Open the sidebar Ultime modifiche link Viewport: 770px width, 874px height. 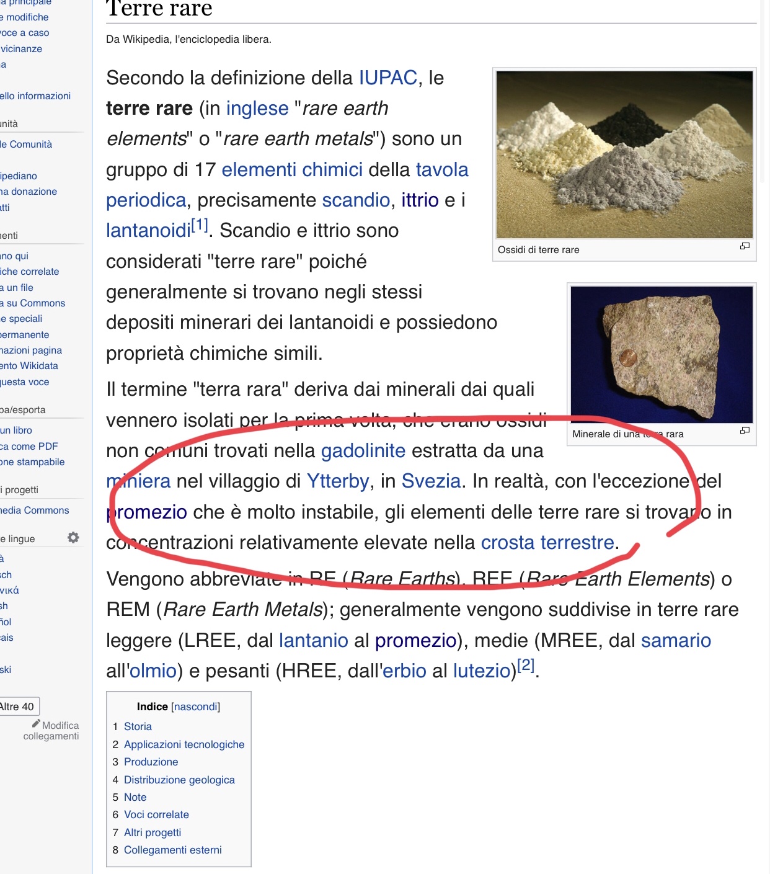coord(24,17)
